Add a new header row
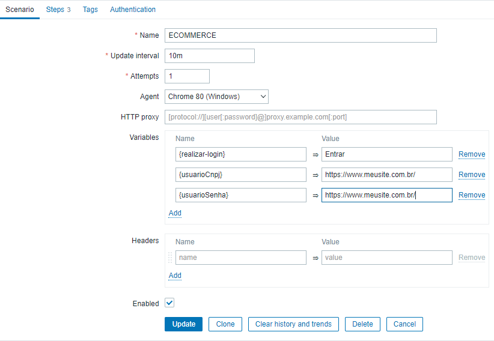Image resolution: width=494 pixels, height=341 pixels. [x=175, y=276]
